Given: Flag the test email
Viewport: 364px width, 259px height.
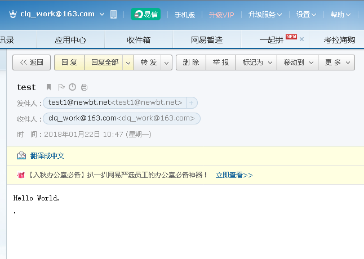Looking at the screenshot, I should (x=61, y=87).
